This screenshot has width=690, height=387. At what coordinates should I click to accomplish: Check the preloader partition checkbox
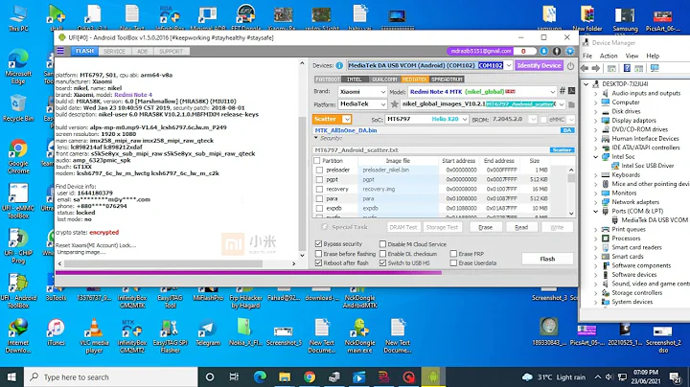(x=319, y=170)
